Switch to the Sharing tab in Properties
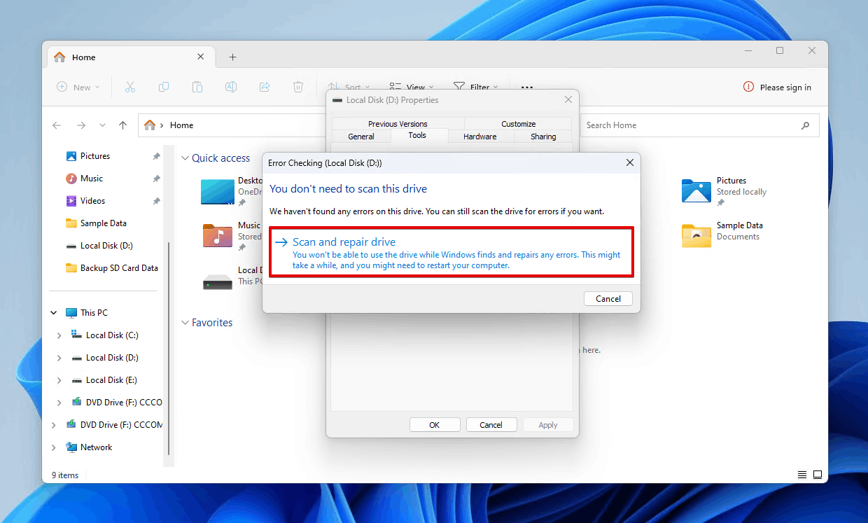This screenshot has height=523, width=868. (543, 137)
